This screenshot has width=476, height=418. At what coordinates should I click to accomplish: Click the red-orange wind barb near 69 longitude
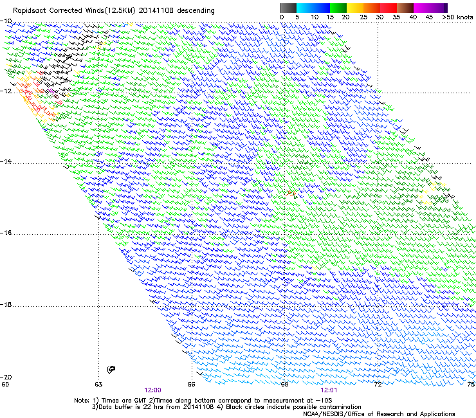pyautogui.click(x=290, y=194)
